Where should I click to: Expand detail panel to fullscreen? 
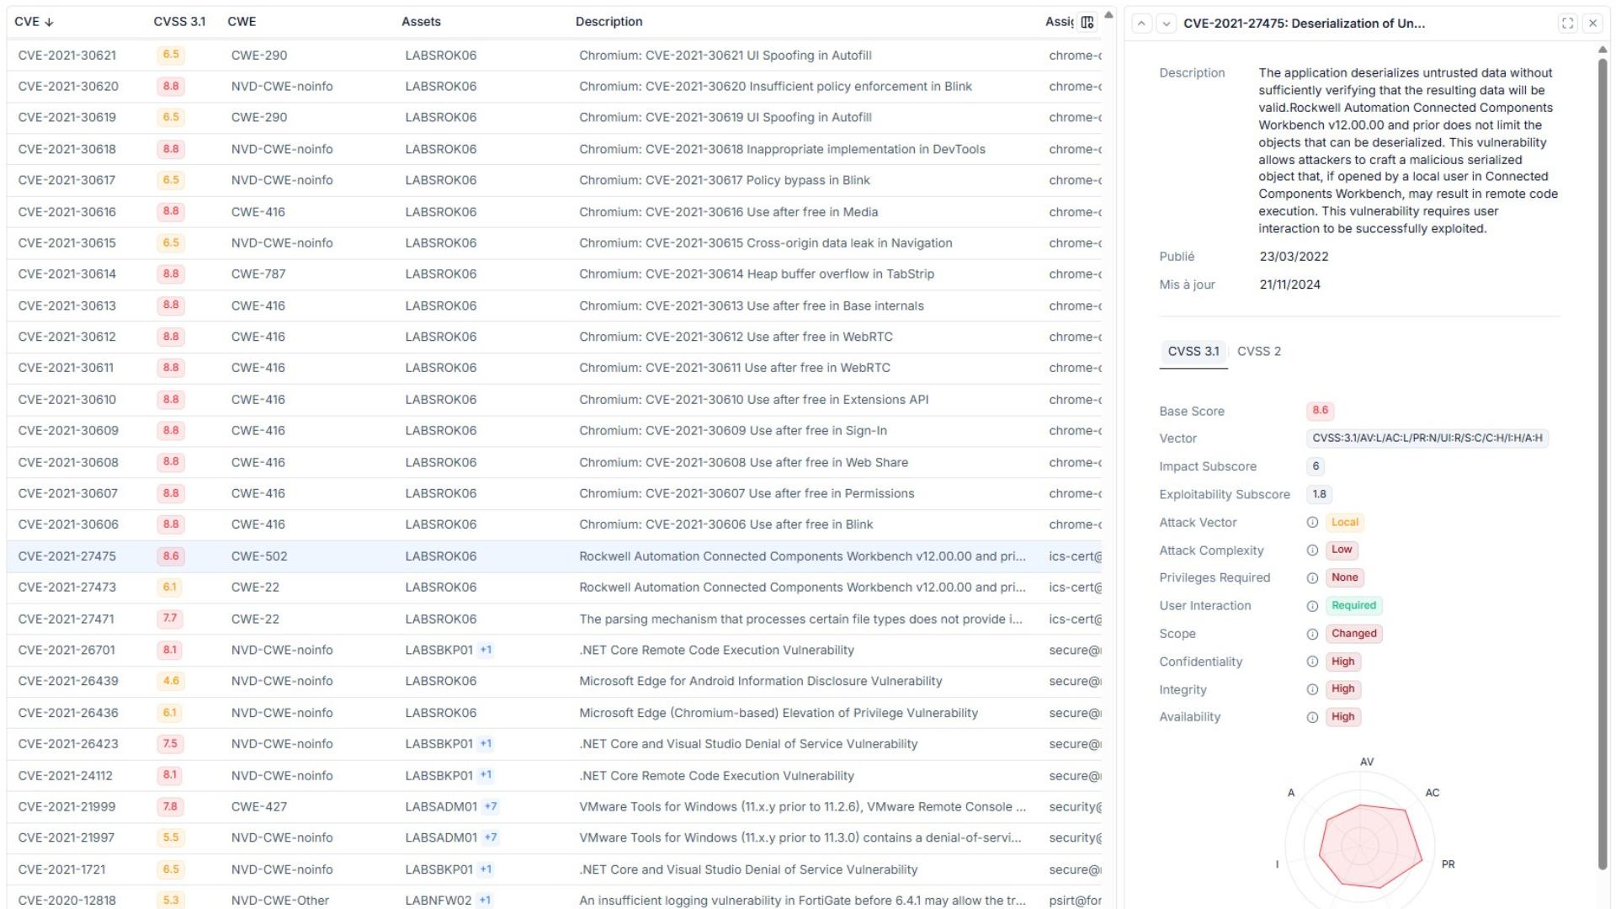[1567, 24]
